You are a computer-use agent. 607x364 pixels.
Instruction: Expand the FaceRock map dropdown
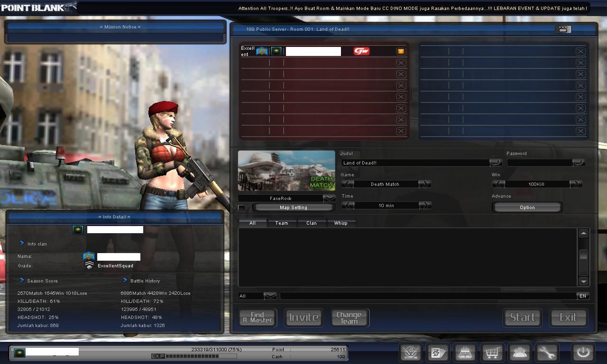click(329, 198)
